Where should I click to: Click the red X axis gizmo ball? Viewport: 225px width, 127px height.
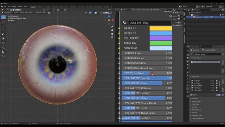pos(113,20)
